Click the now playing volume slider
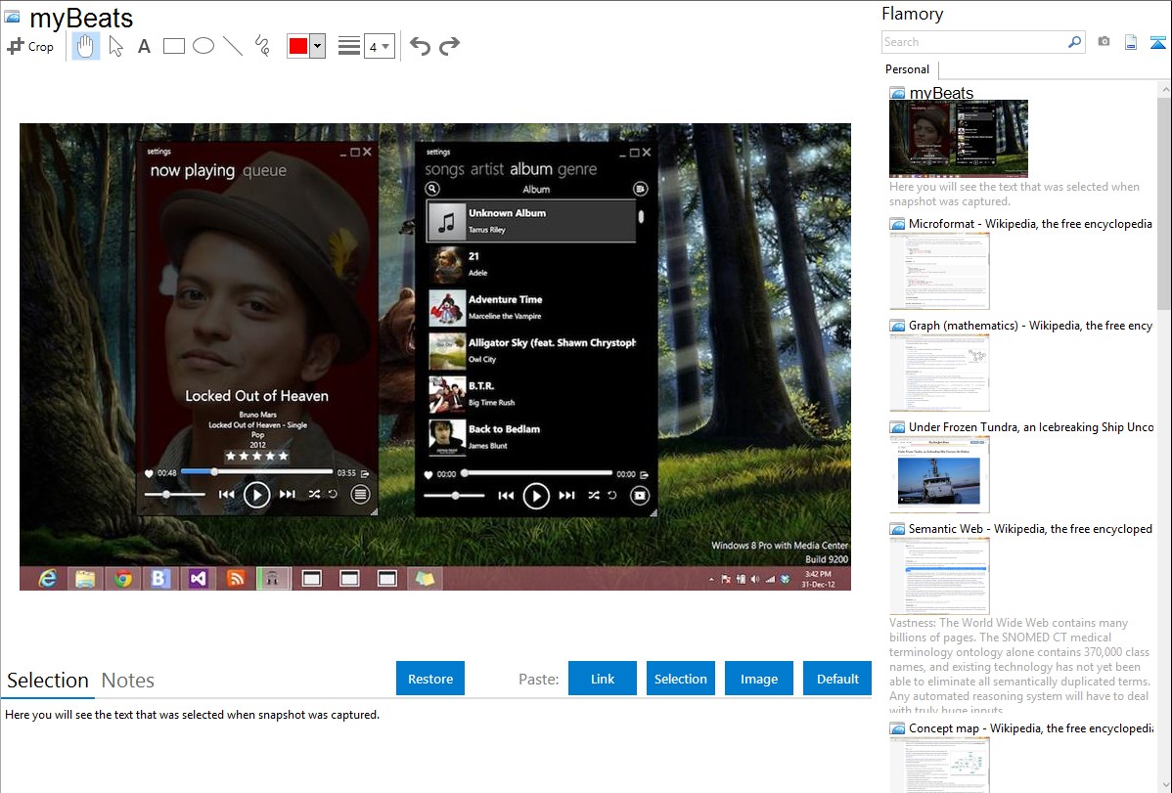The width and height of the screenshot is (1172, 793). (x=174, y=495)
